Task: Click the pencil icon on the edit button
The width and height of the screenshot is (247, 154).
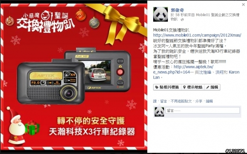Action: pos(208,87)
